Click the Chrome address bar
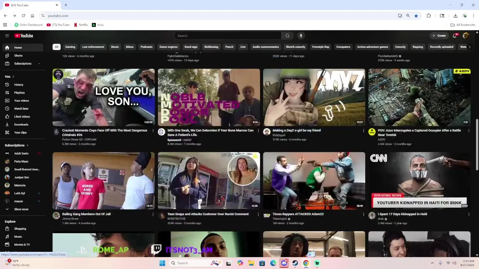 (x=221, y=16)
